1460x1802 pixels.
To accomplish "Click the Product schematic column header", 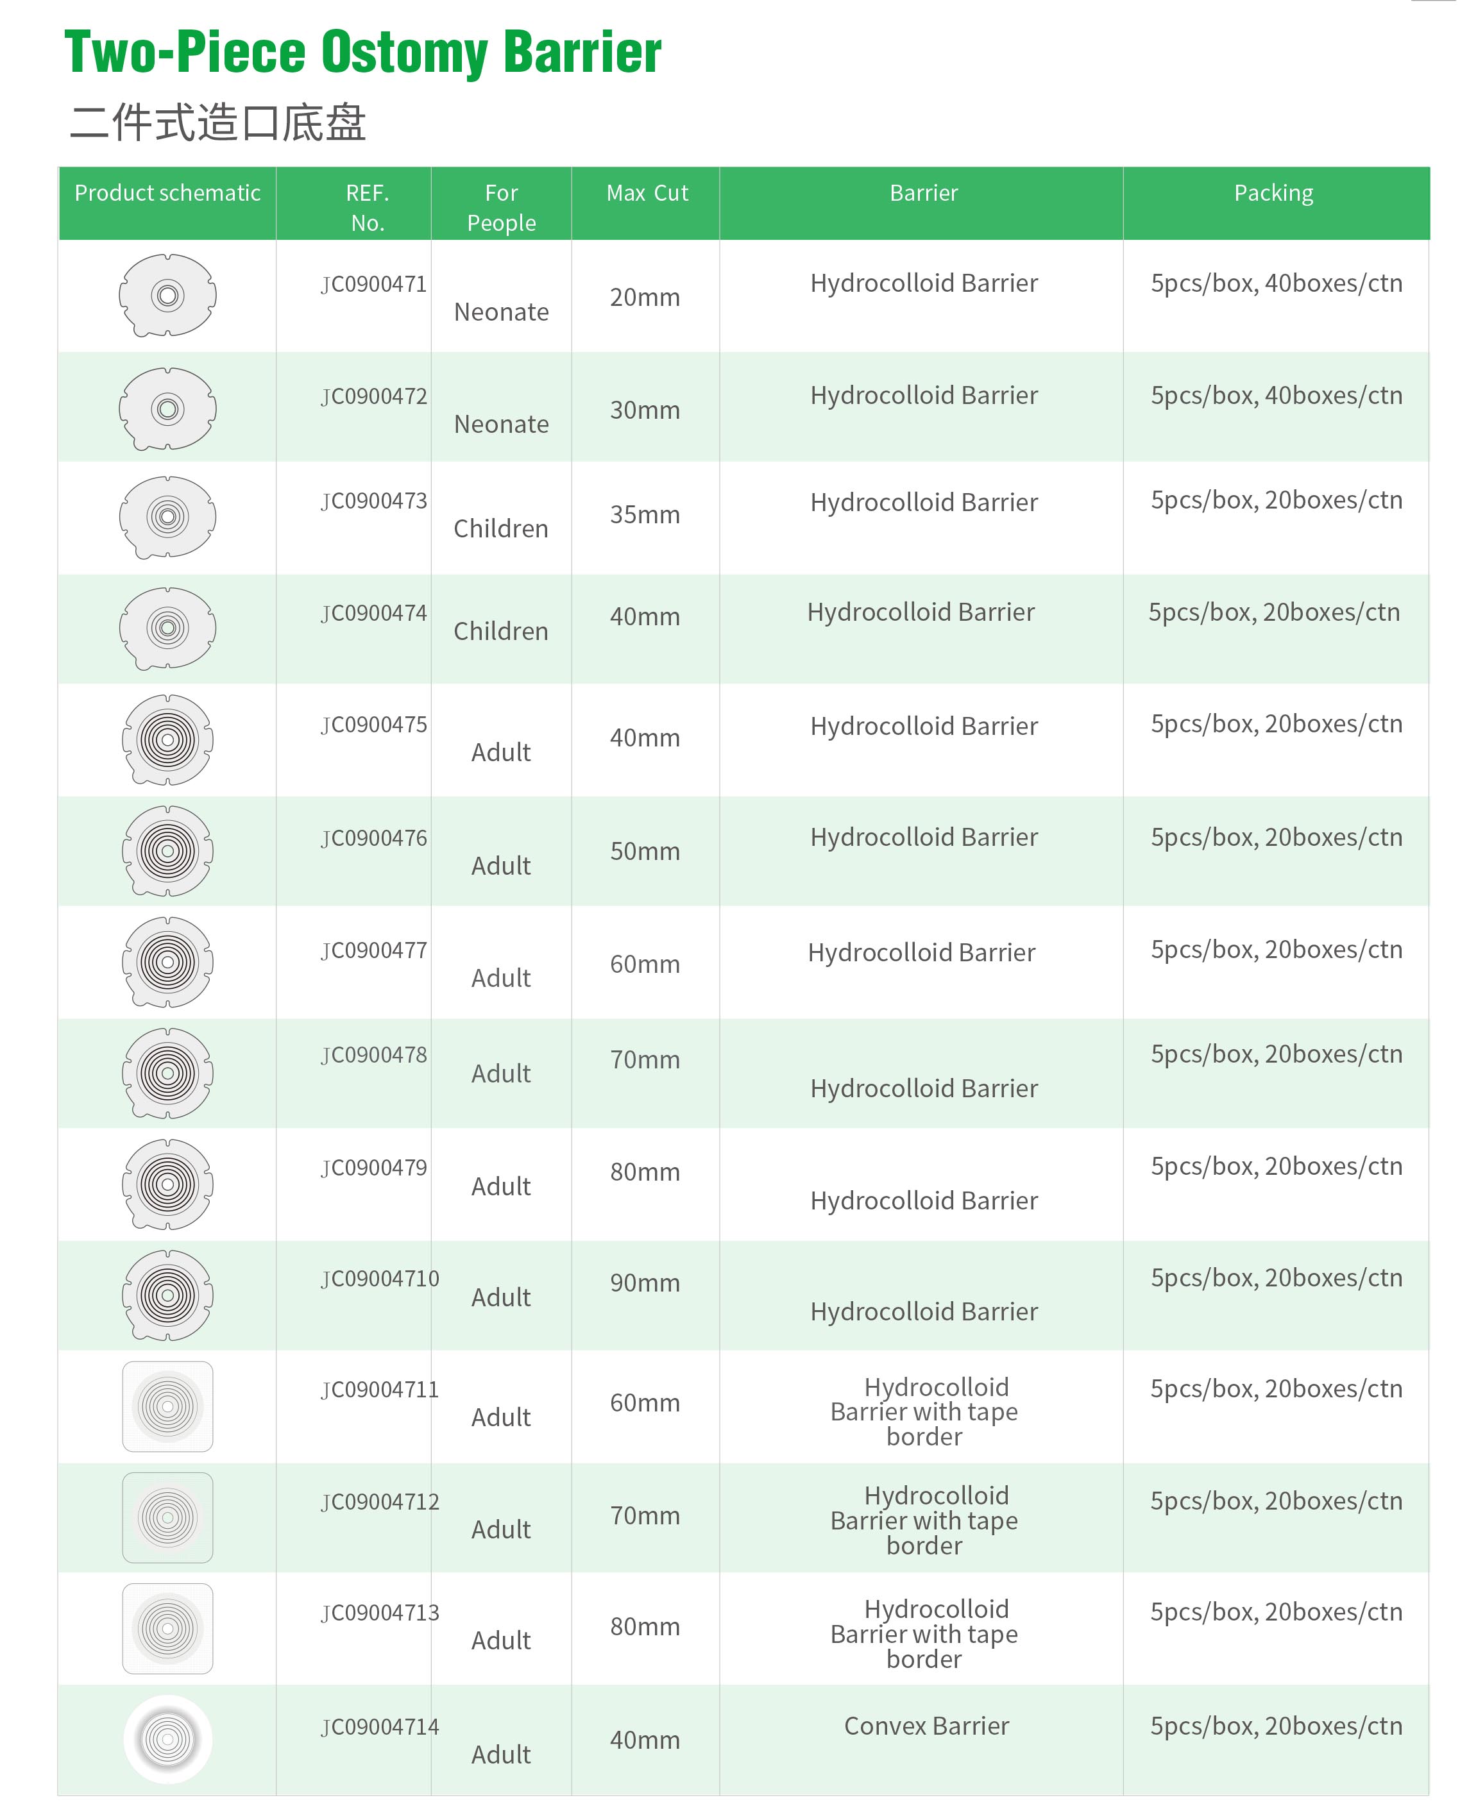I will point(167,194).
